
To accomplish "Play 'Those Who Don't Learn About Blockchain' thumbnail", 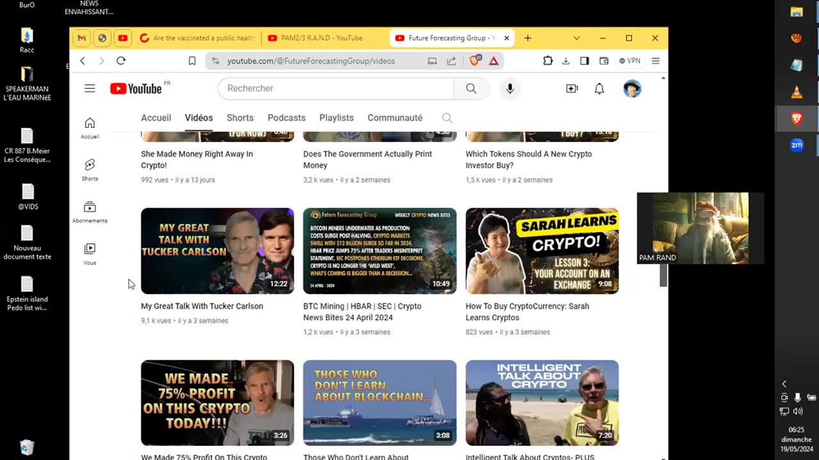I will coord(380,403).
